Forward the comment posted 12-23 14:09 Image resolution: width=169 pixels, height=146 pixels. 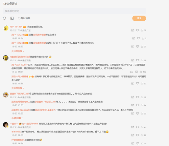click(x=132, y=60)
